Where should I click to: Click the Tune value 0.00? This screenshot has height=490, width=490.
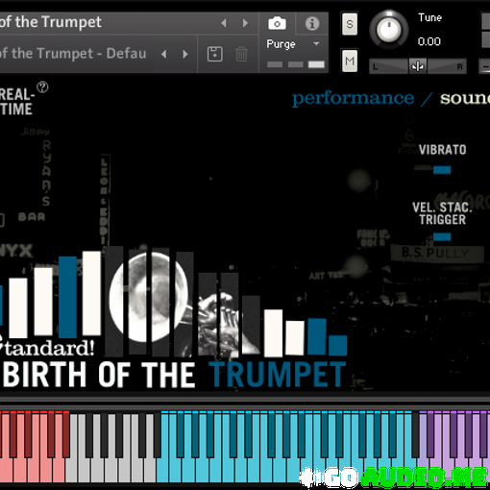point(429,41)
